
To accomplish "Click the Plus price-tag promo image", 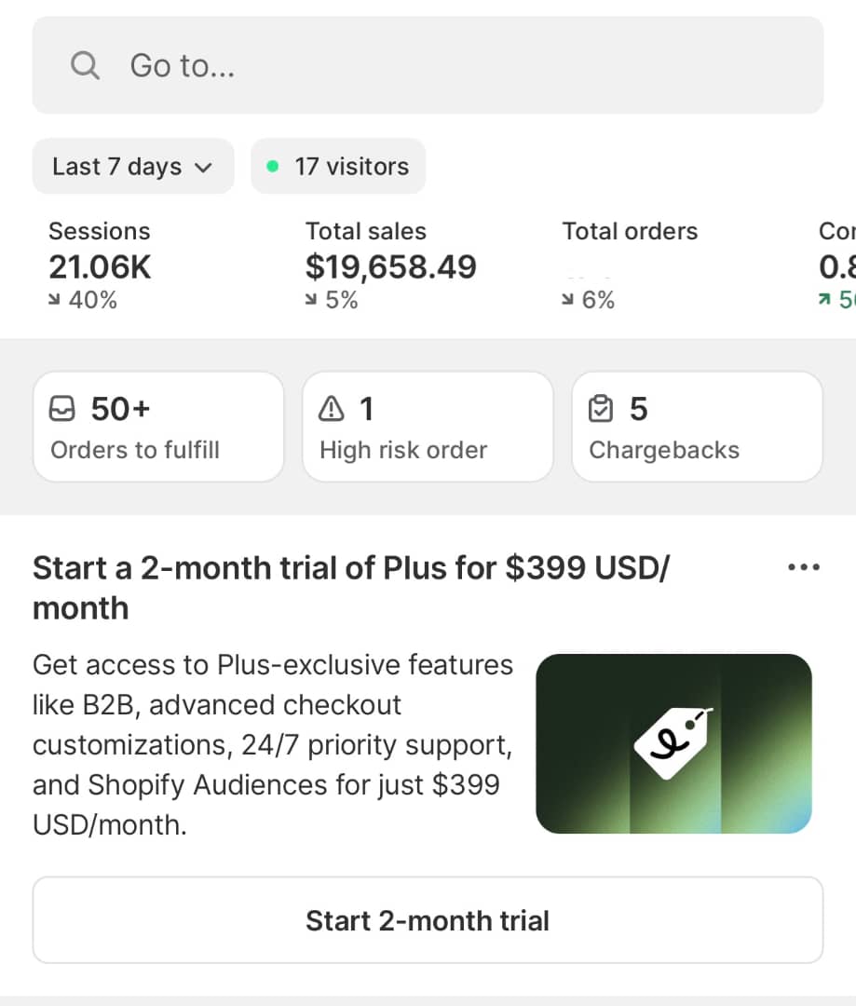I will click(x=673, y=743).
